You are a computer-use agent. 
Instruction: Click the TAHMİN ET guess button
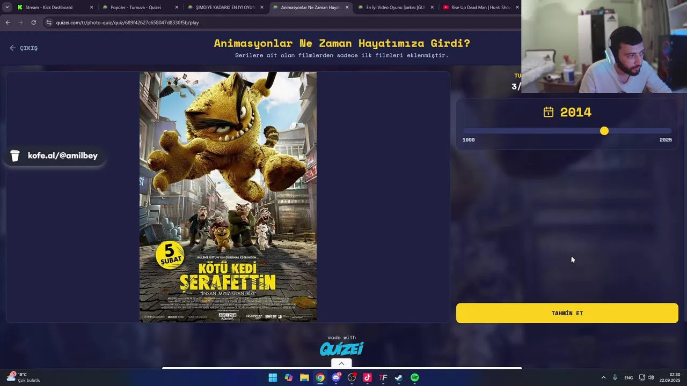pyautogui.click(x=567, y=313)
